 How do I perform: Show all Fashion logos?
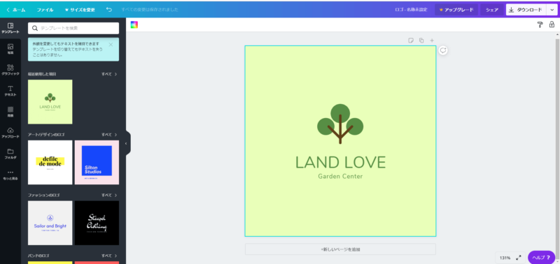(109, 196)
